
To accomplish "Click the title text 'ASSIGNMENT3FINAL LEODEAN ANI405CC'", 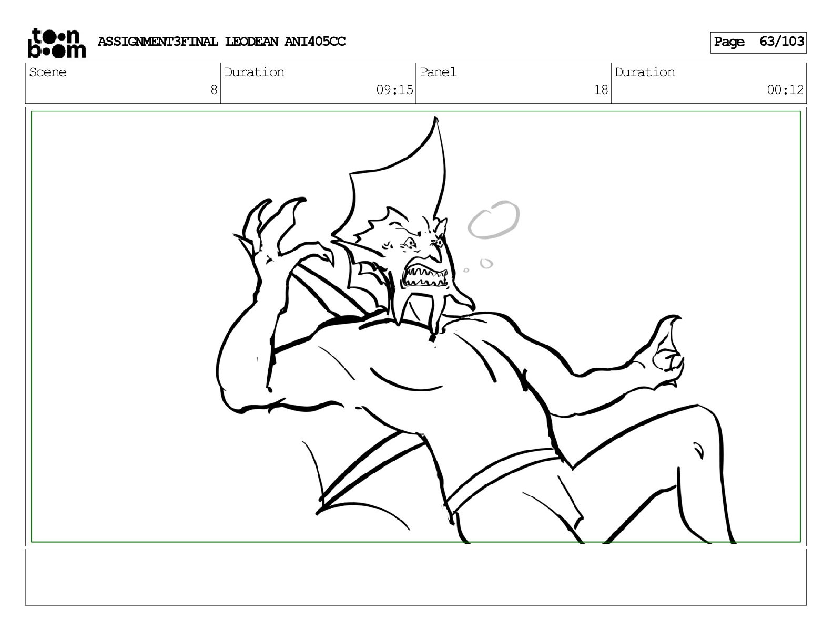I will 221,42.
